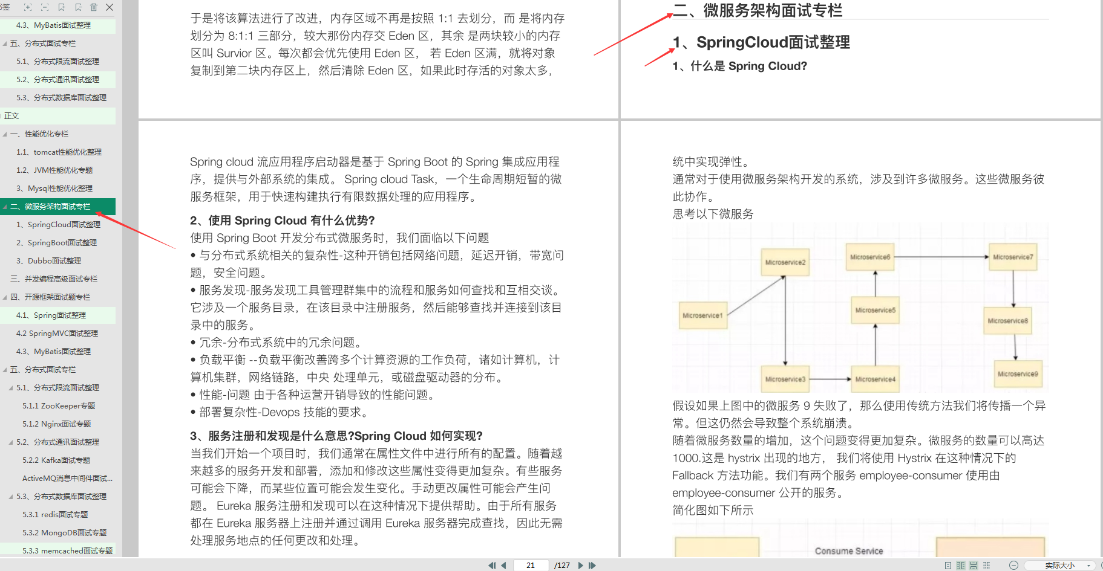Image resolution: width=1103 pixels, height=571 pixels.
Task: Click the Microservice9 box in the diagram
Action: (x=1018, y=374)
